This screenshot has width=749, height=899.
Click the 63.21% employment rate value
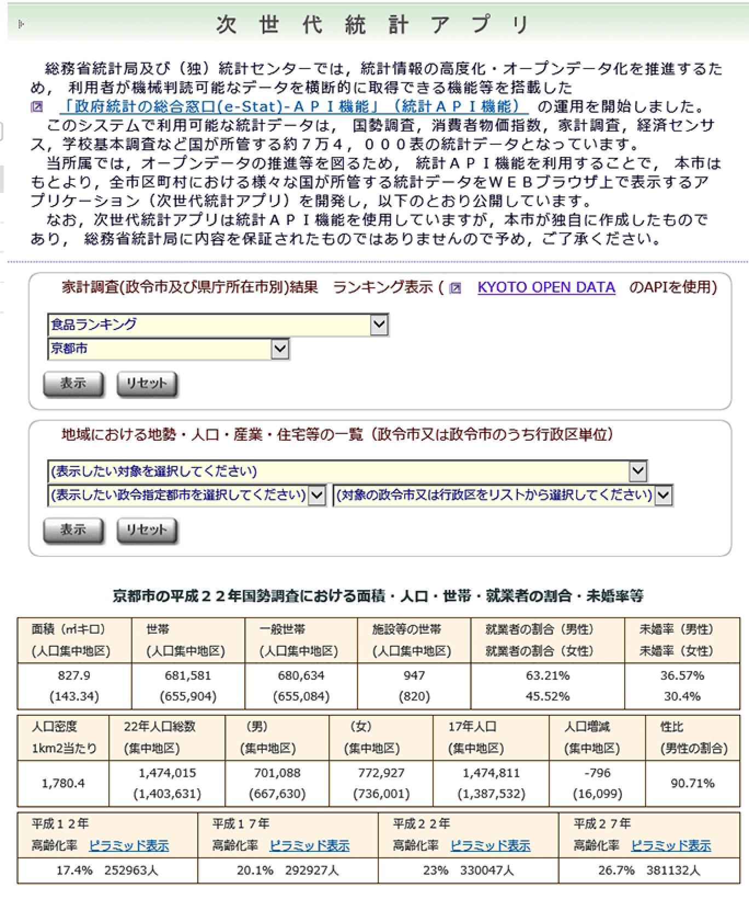(x=548, y=675)
